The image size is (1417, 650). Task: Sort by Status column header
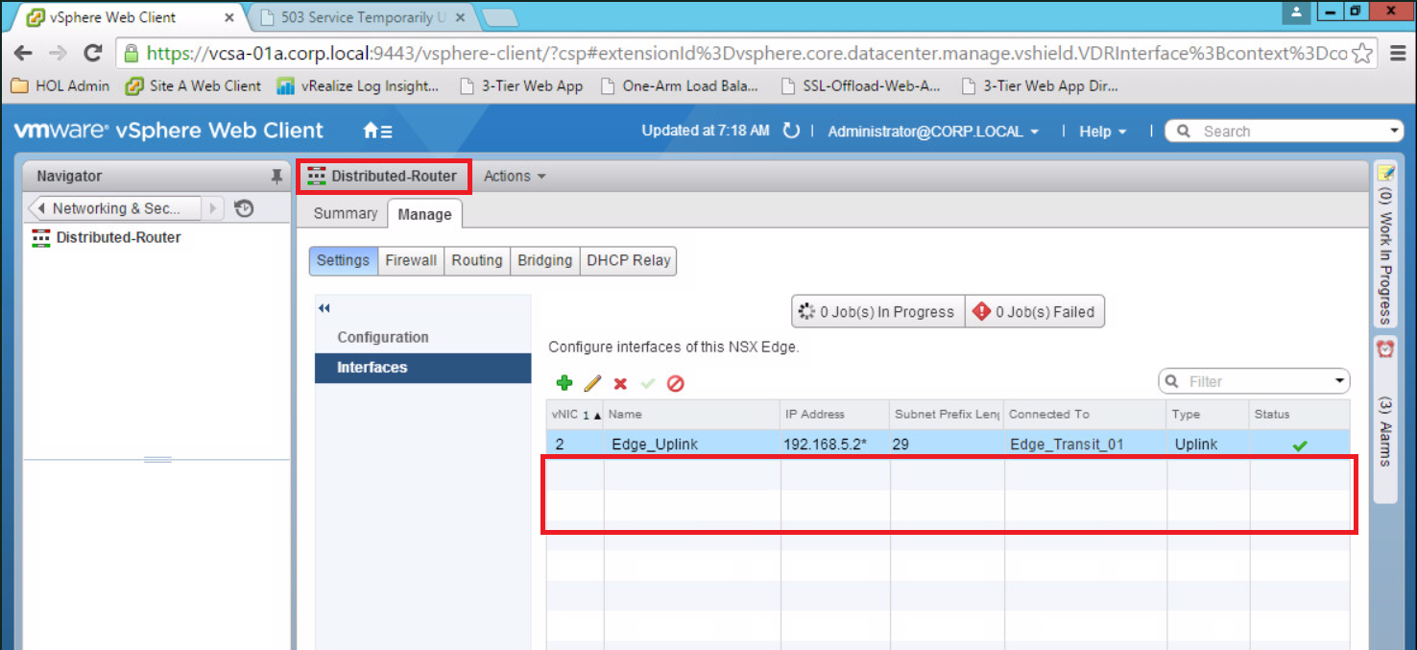pos(1299,415)
